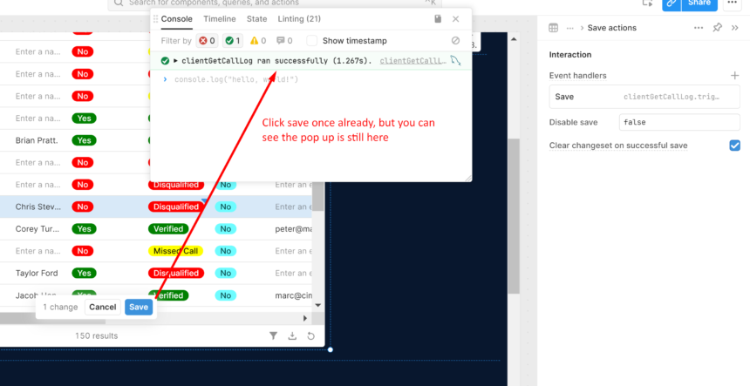Click the cyan No tag in Taylor Ford row

click(x=226, y=274)
